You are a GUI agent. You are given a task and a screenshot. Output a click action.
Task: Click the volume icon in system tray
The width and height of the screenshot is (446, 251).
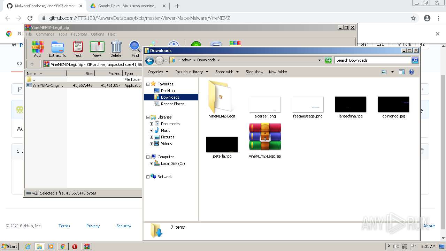pyautogui.click(x=396, y=246)
